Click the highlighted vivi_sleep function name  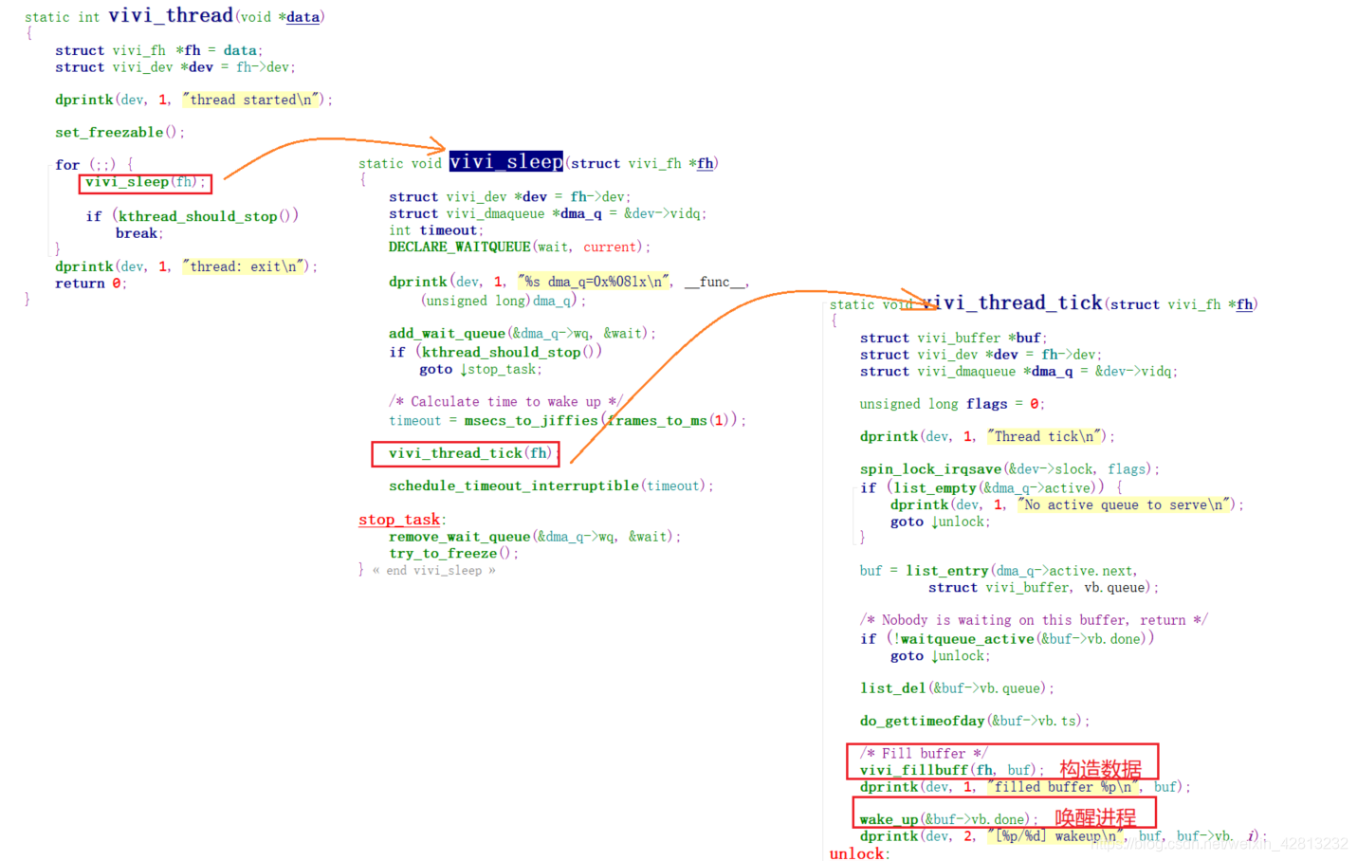(506, 161)
